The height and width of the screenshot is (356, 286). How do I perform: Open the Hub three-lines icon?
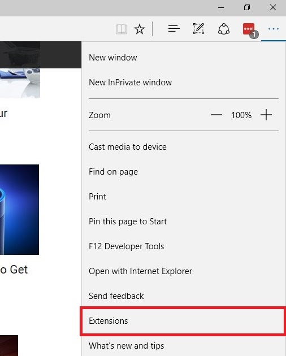point(174,29)
